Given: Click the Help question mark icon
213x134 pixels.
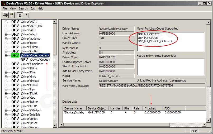Looking at the screenshot, I should pyautogui.click(x=12, y=15).
